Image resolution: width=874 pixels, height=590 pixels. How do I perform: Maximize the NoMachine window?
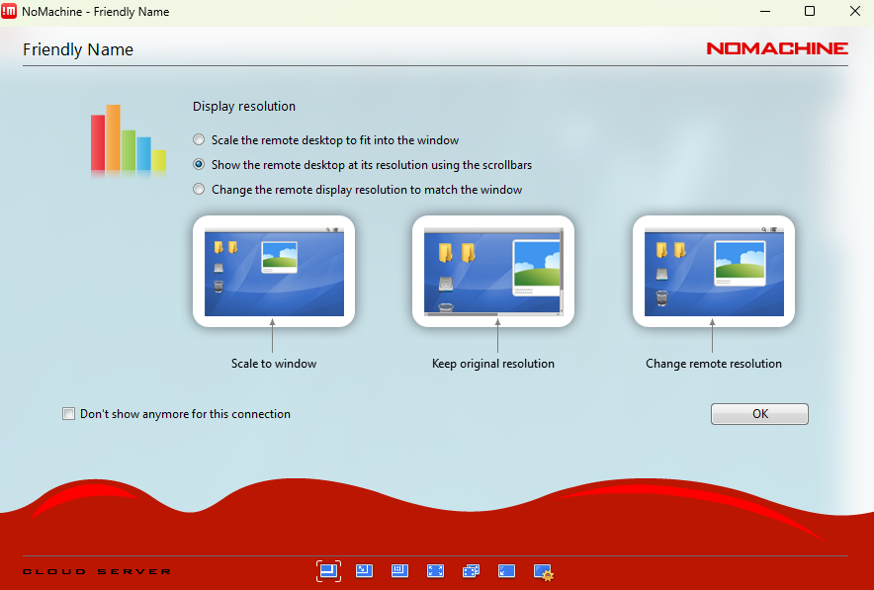tap(810, 12)
